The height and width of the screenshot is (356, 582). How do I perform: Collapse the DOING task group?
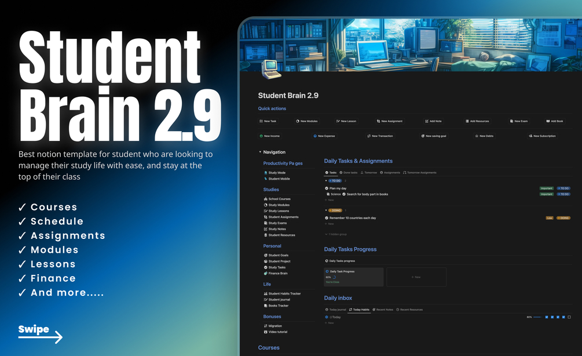[326, 210]
